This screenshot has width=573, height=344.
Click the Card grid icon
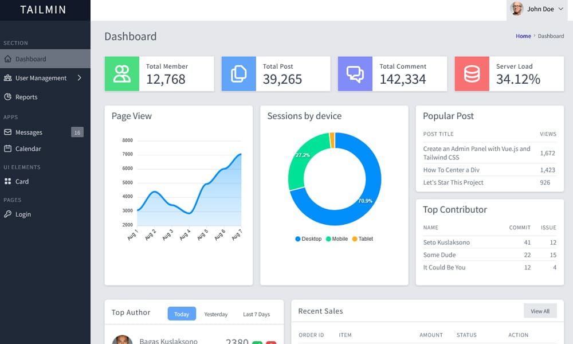pos(8,181)
